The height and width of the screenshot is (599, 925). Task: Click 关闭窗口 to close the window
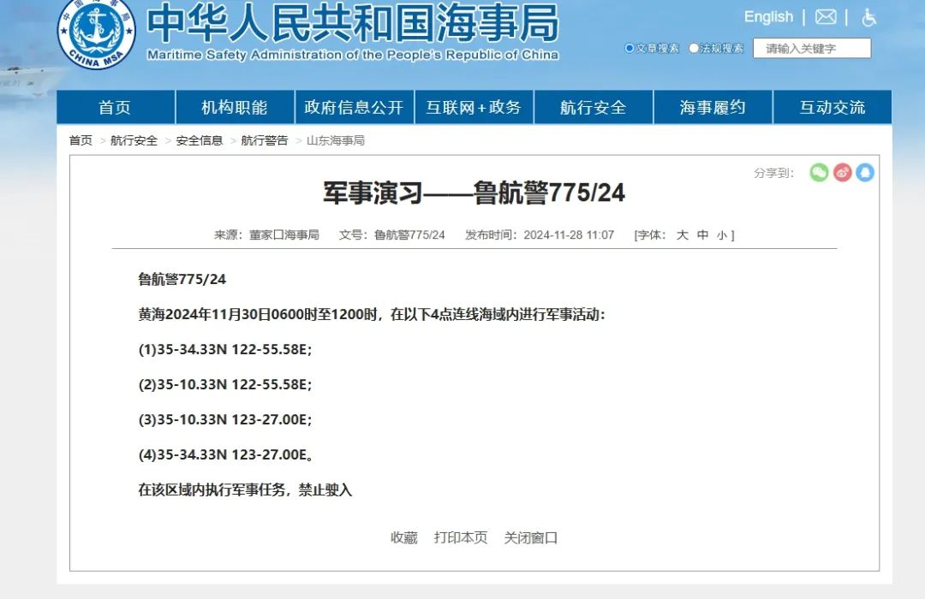530,537
